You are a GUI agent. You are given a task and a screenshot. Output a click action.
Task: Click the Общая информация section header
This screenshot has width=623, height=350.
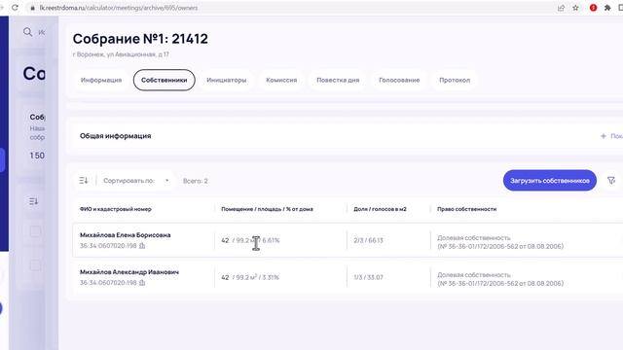pos(115,136)
